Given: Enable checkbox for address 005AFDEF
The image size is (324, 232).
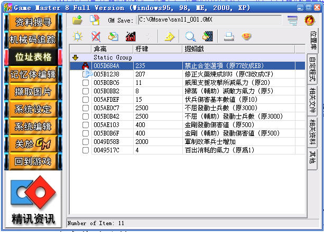Looking at the screenshot, I should point(86,100).
